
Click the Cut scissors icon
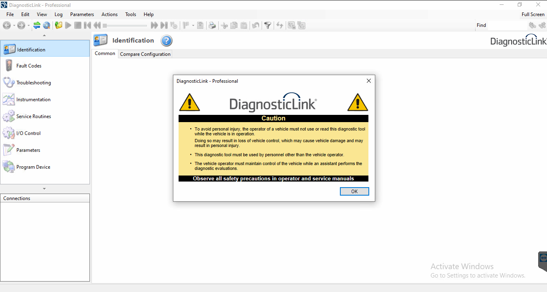224,25
